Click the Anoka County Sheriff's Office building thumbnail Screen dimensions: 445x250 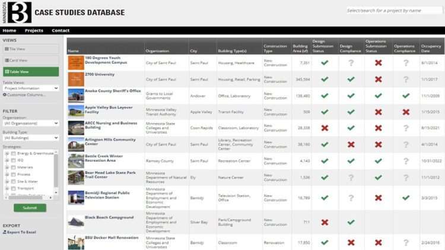[x=75, y=95]
